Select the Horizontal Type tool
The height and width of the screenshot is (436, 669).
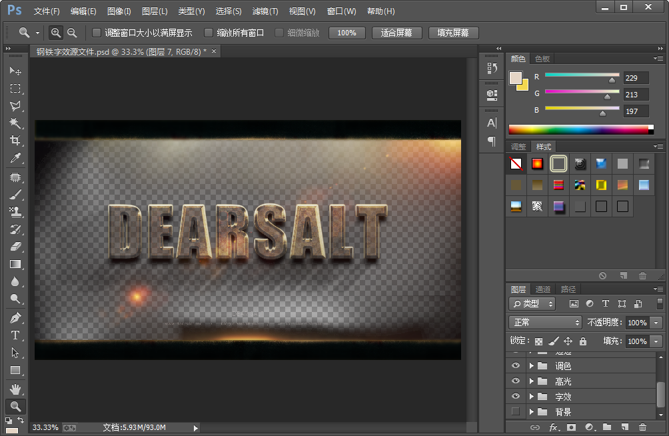coord(15,335)
